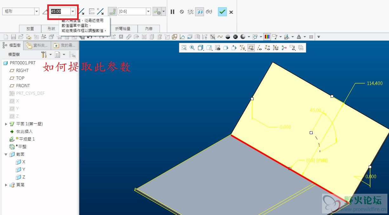
Task: Open the 內容 properties tab
Action: tap(149, 29)
